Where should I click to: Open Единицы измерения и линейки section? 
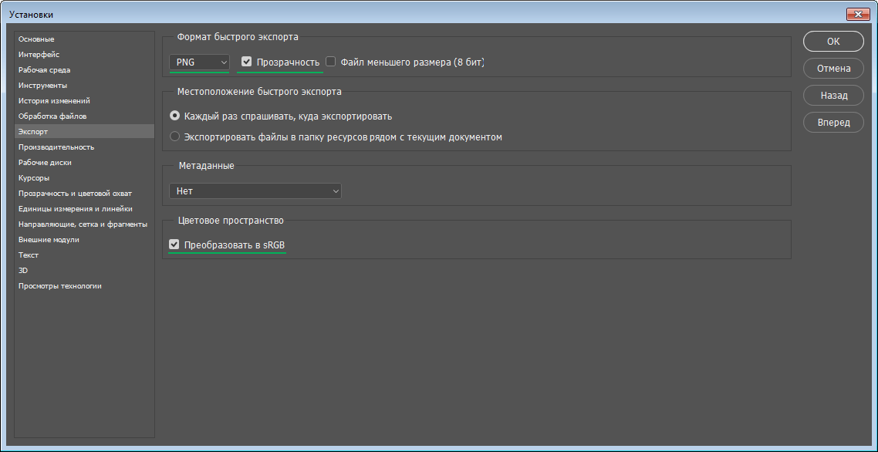(85, 208)
